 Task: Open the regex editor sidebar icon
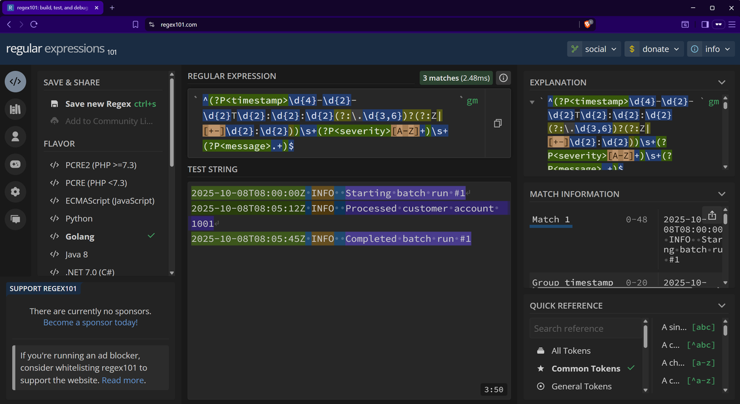[x=15, y=81]
